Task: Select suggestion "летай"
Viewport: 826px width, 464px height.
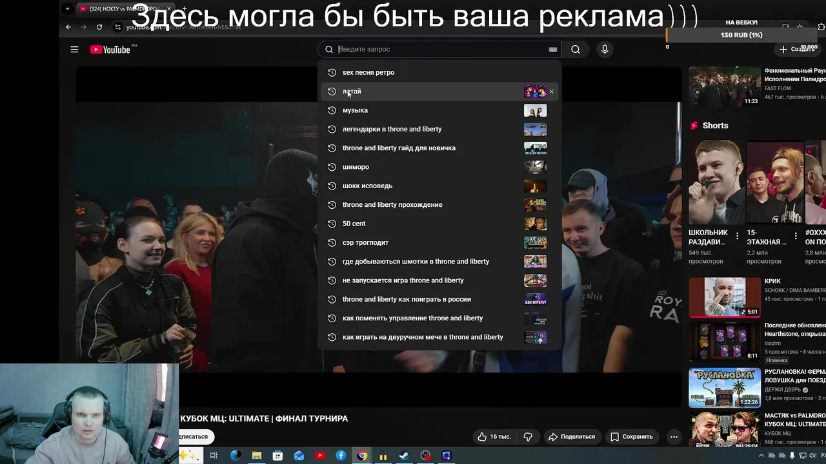Action: 439,92
